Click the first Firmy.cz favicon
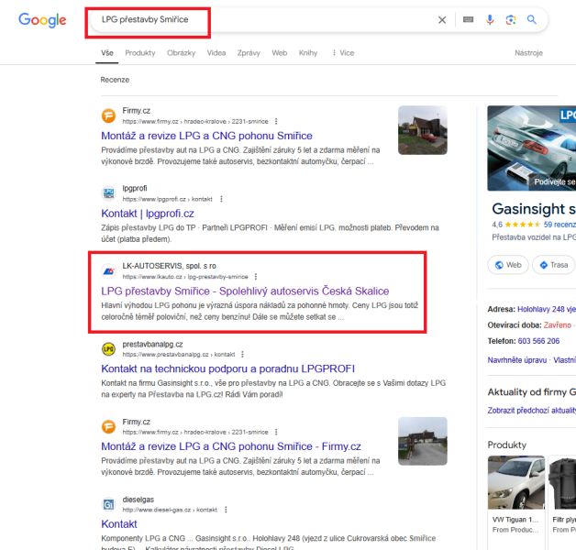 108,116
